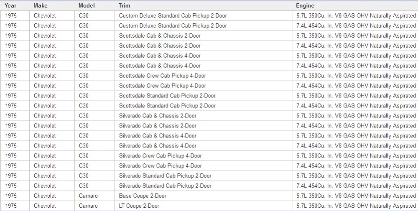Click the first Custom Deluxe Standard Cab Pickup row
This screenshot has width=418, height=211.
(x=209, y=16)
